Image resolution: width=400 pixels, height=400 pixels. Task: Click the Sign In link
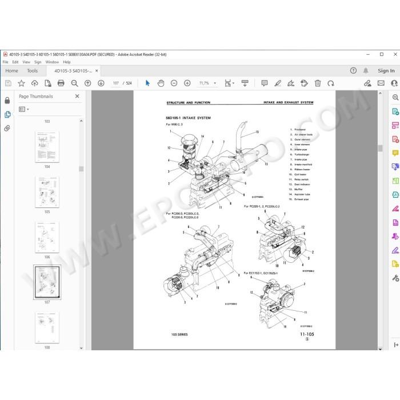point(386,71)
